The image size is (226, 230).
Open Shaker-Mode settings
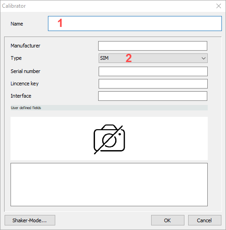click(30, 220)
